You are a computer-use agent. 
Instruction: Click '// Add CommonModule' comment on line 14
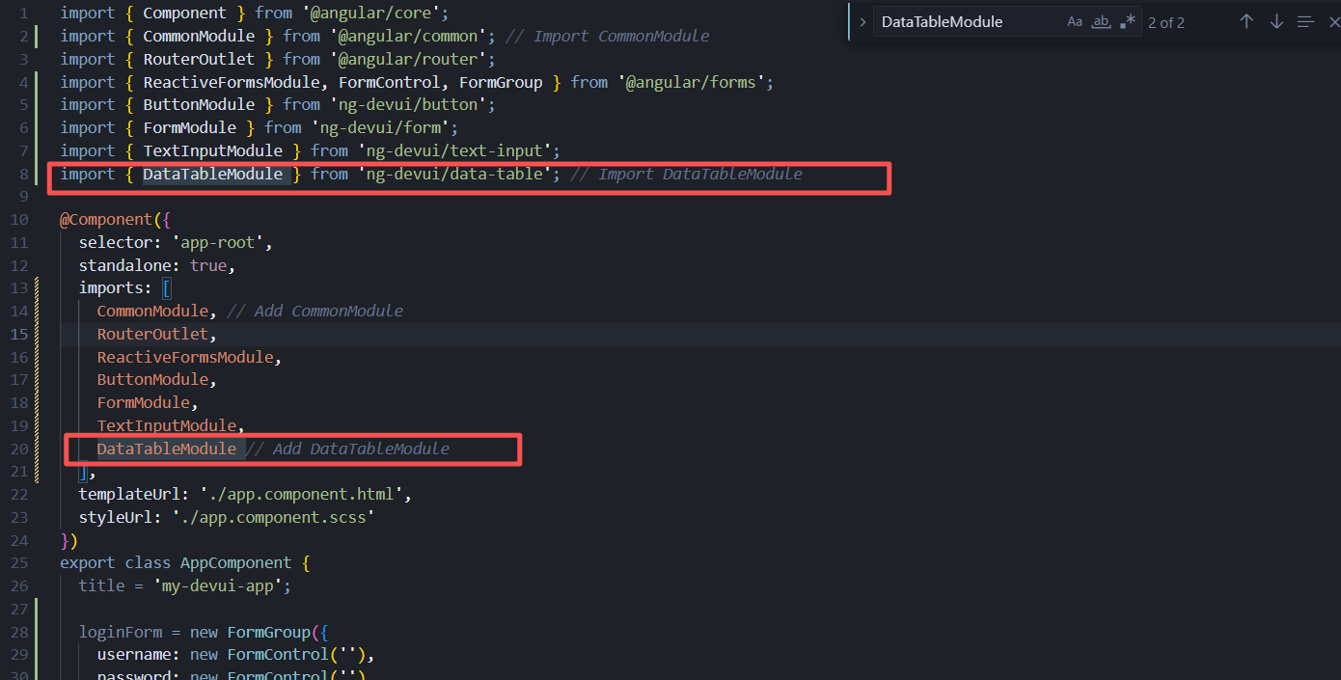[315, 311]
